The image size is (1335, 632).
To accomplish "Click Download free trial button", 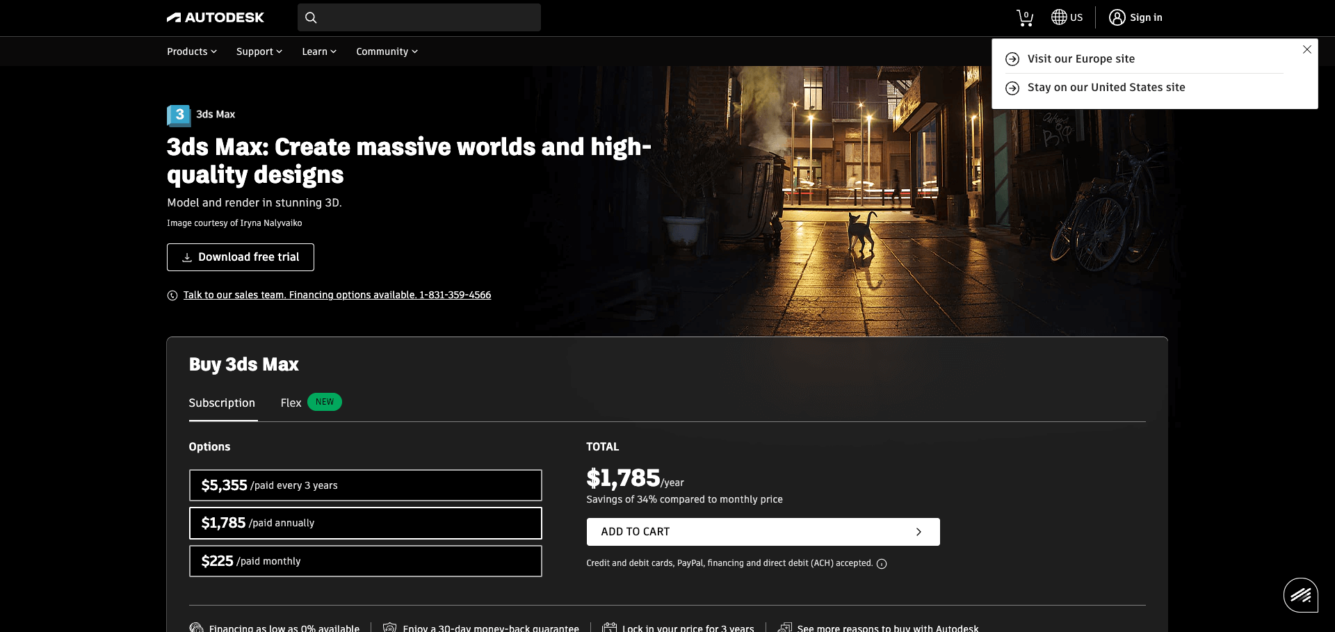I will click(241, 257).
